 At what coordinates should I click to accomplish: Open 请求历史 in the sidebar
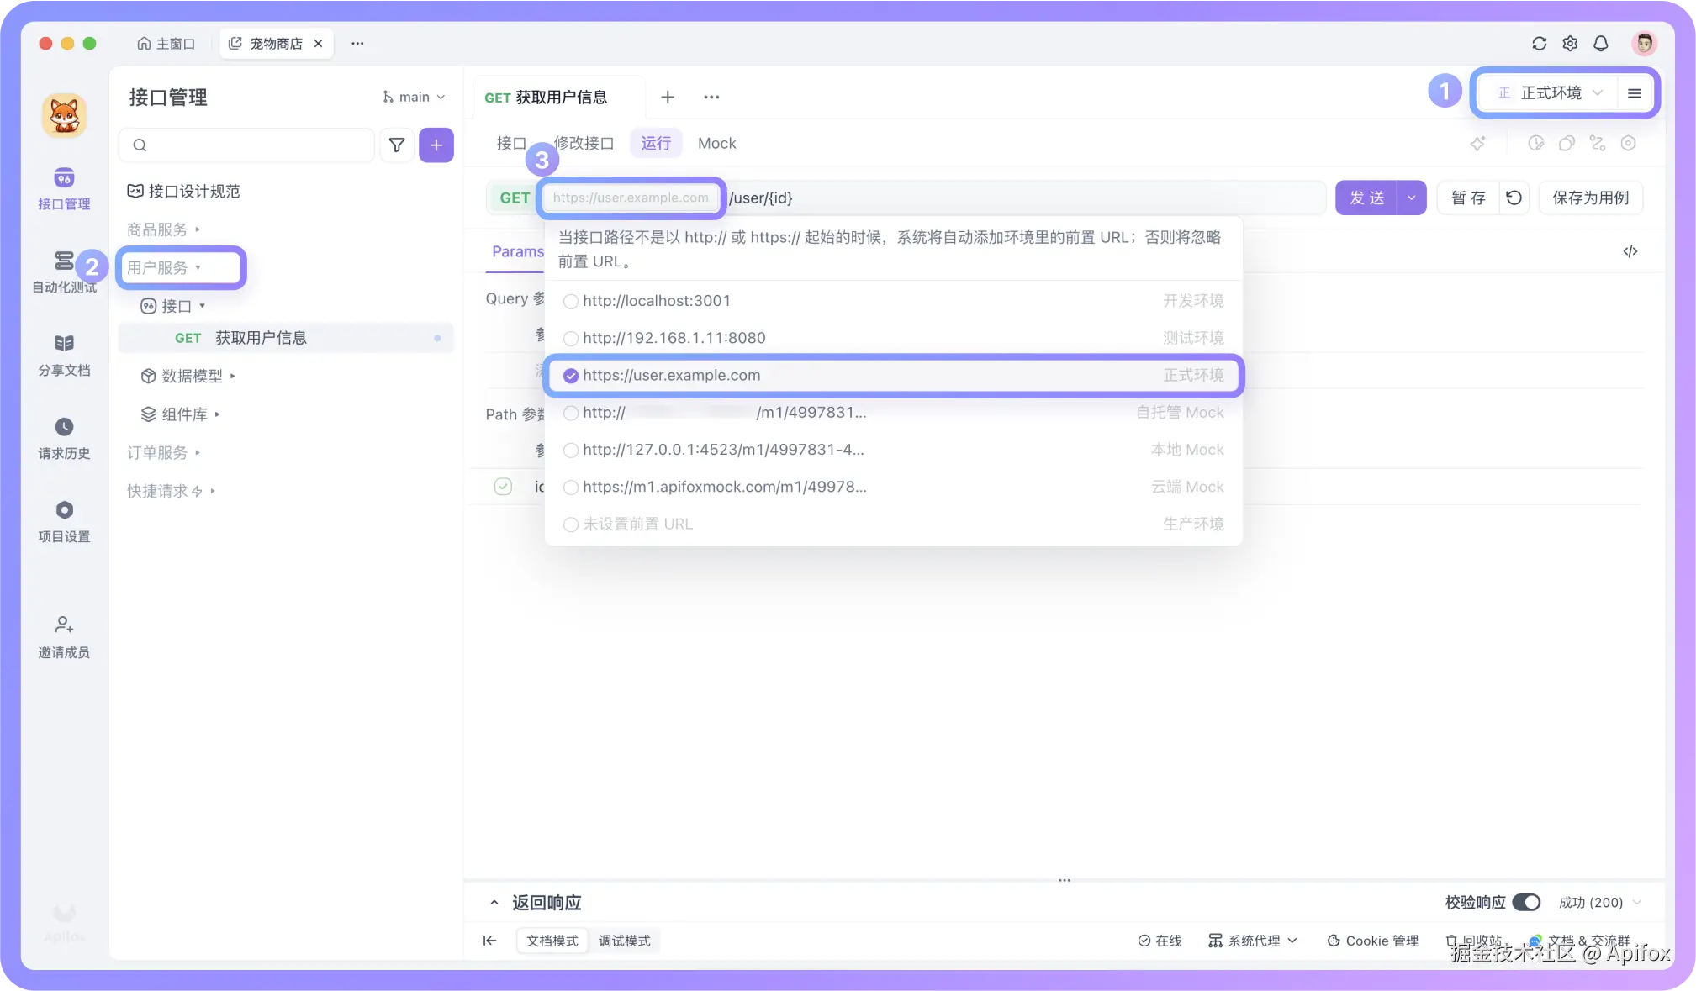(64, 437)
